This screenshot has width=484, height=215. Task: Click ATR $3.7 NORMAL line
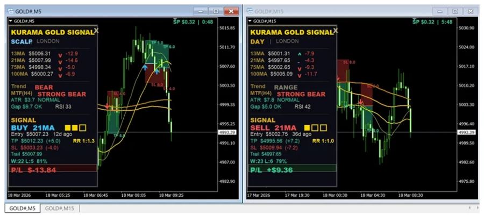pyautogui.click(x=35, y=100)
